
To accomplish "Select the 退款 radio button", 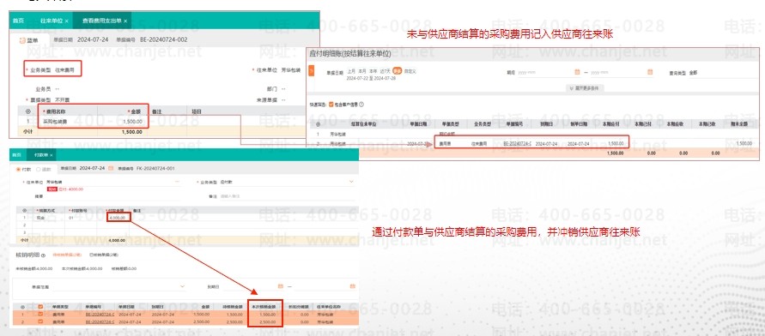I will [39, 169].
